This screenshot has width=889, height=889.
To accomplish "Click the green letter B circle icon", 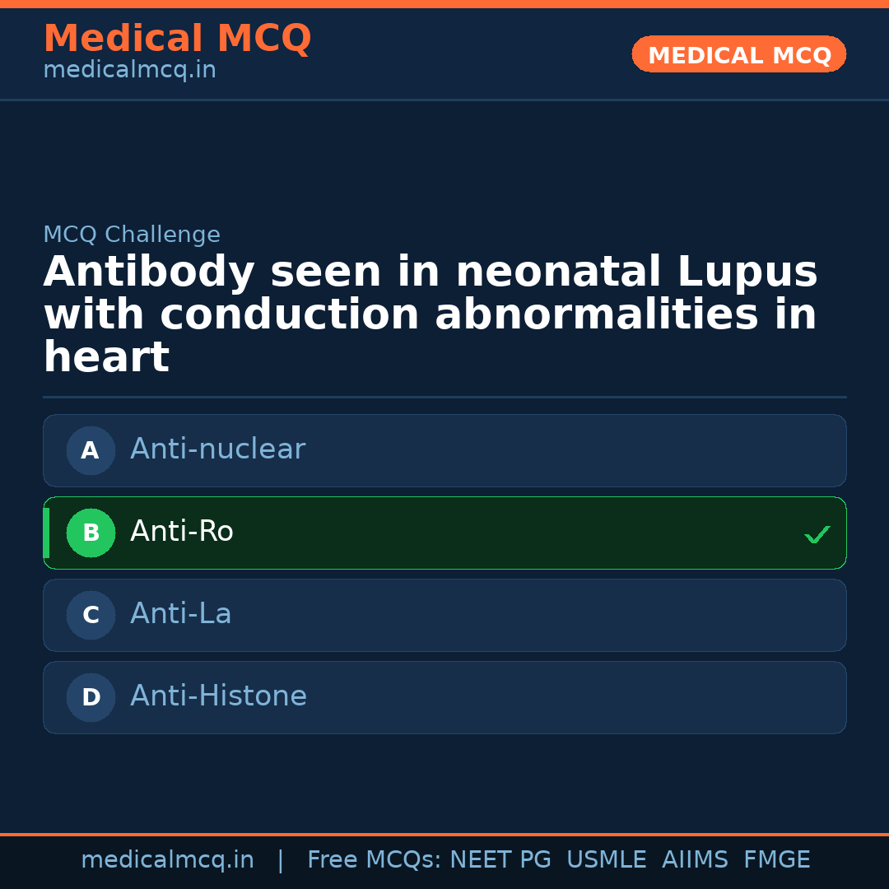I will [x=91, y=533].
